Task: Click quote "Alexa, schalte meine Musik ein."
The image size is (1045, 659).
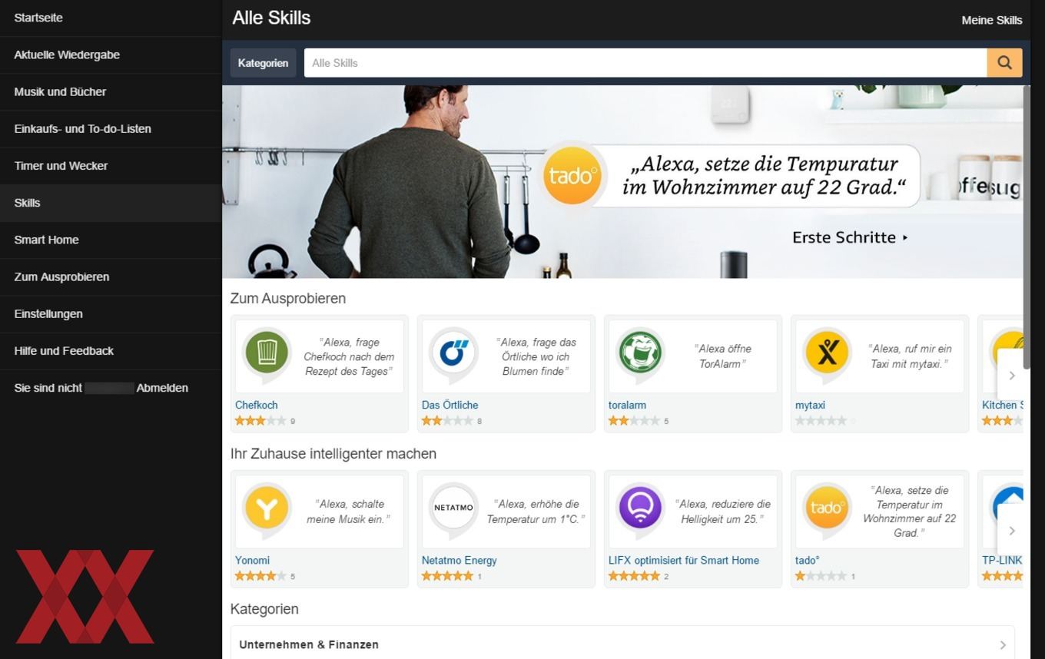Action: pos(349,512)
